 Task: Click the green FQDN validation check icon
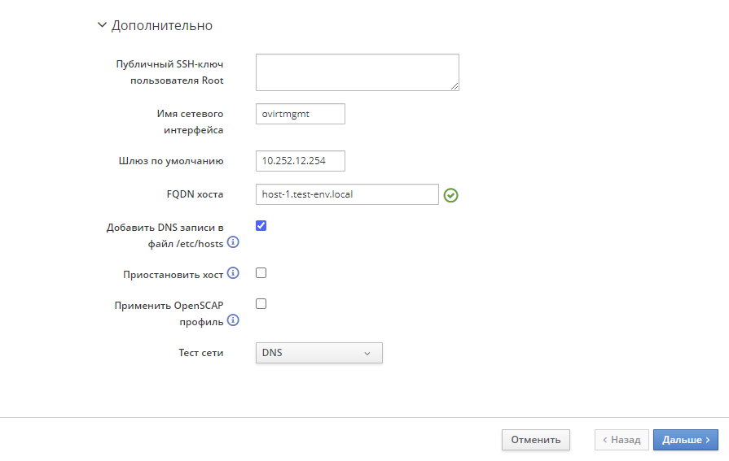(x=450, y=195)
